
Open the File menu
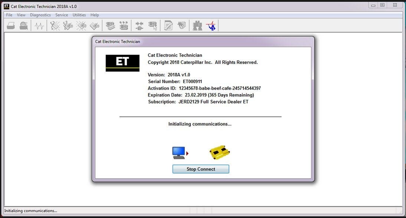tap(9, 15)
